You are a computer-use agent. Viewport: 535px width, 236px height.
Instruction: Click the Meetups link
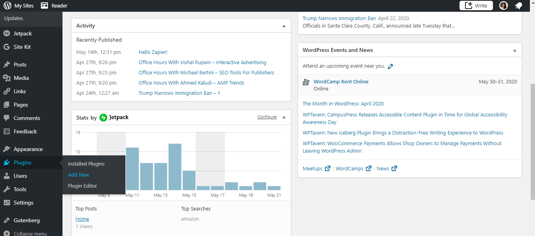click(x=313, y=168)
